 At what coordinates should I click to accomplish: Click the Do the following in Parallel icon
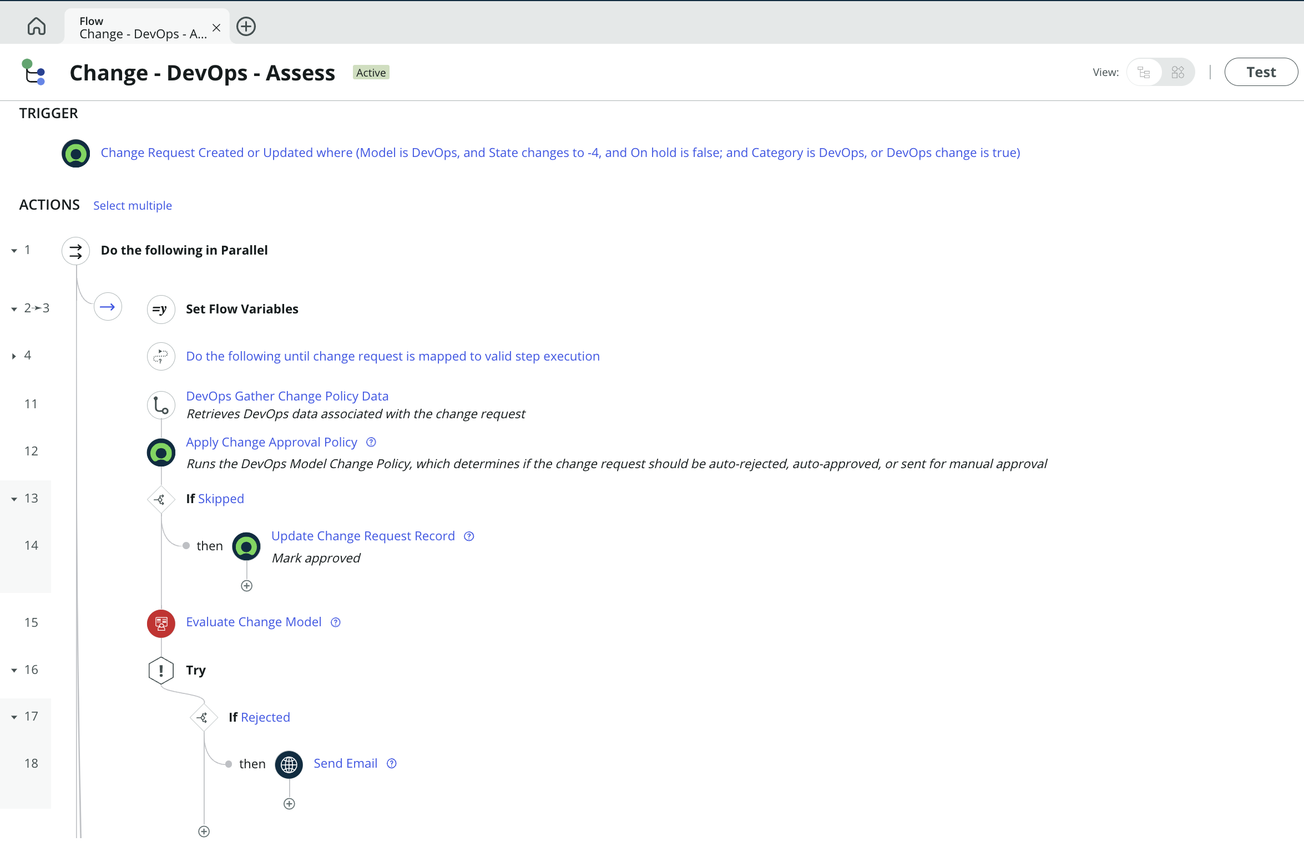pos(75,251)
